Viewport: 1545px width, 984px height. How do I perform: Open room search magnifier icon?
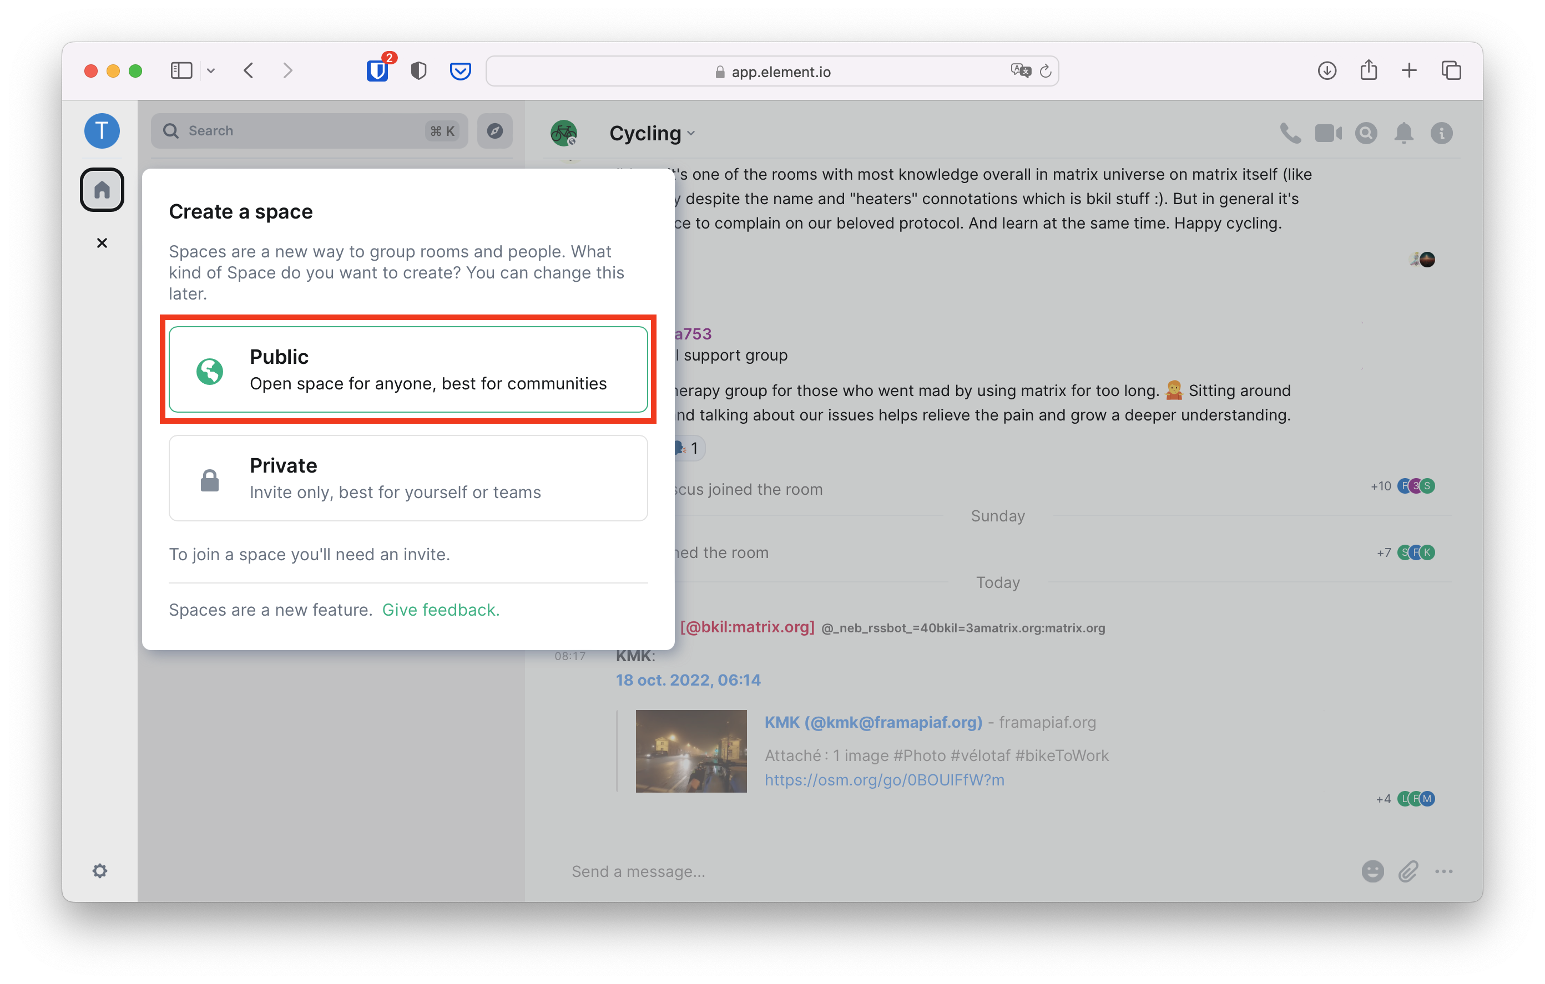coord(1366,133)
